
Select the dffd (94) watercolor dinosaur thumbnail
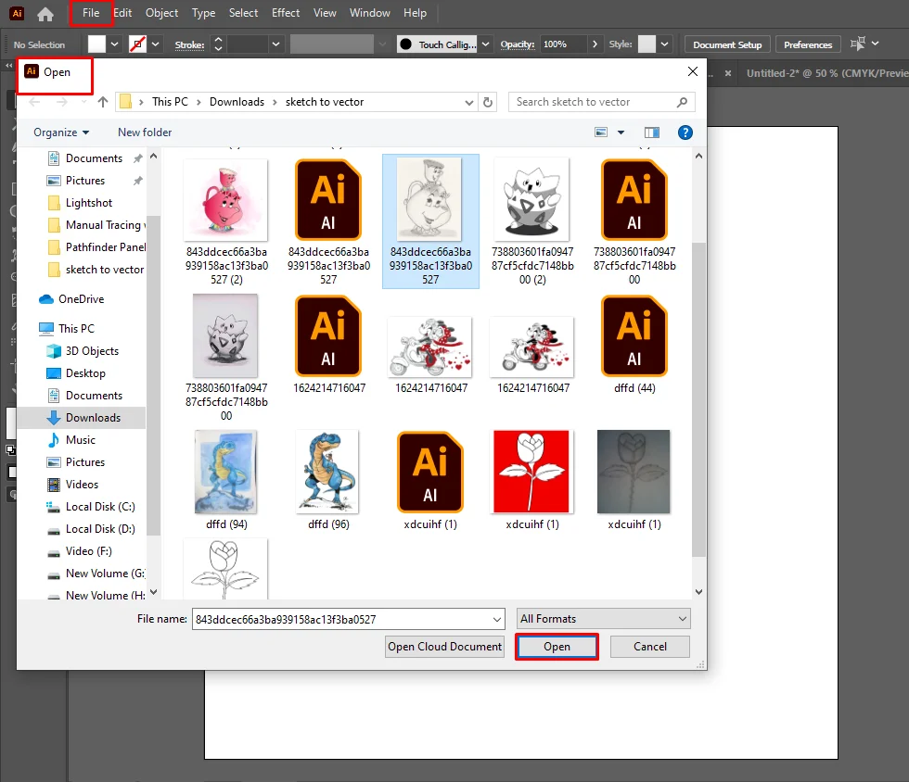coord(226,473)
